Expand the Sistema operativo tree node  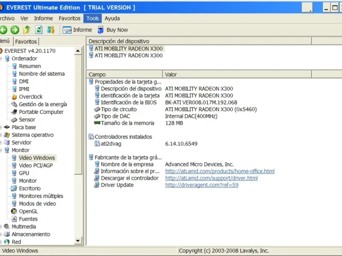click(x=1, y=135)
